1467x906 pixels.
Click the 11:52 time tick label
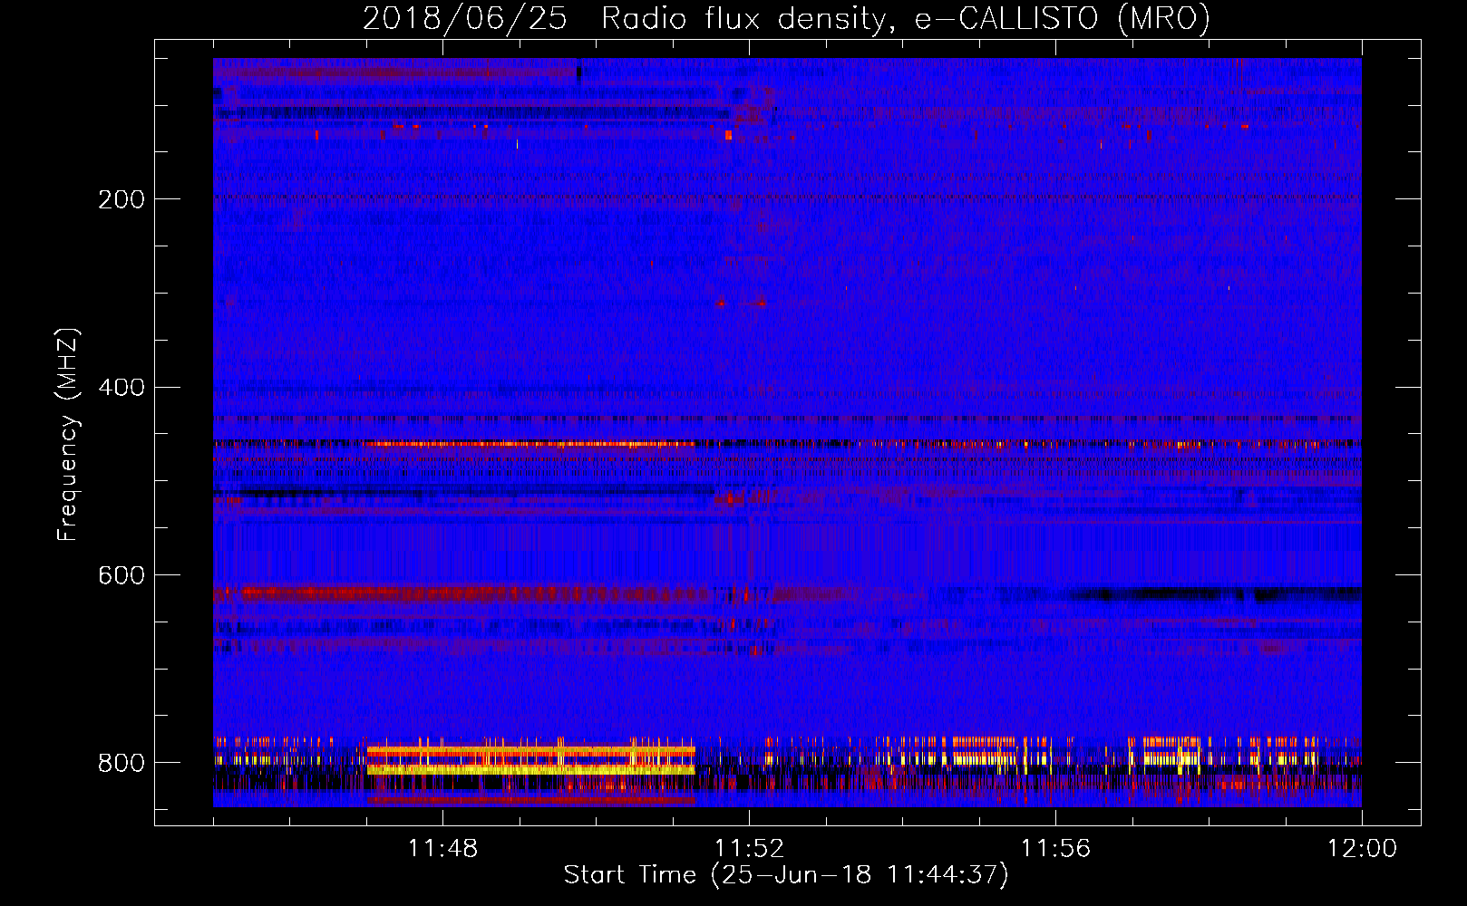pyautogui.click(x=749, y=849)
